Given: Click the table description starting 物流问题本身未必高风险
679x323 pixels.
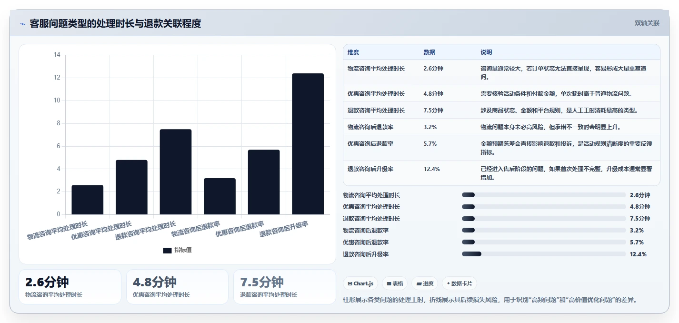Looking at the screenshot, I should 550,127.
